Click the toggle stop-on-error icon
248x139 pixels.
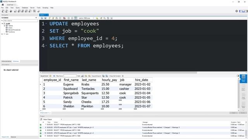click(64, 18)
